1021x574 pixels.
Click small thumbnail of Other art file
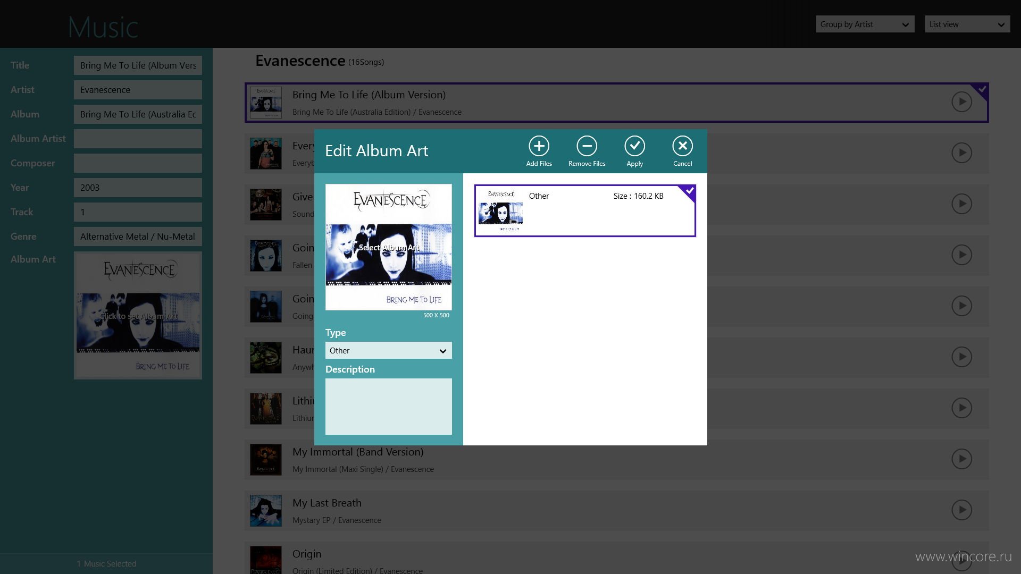point(500,211)
